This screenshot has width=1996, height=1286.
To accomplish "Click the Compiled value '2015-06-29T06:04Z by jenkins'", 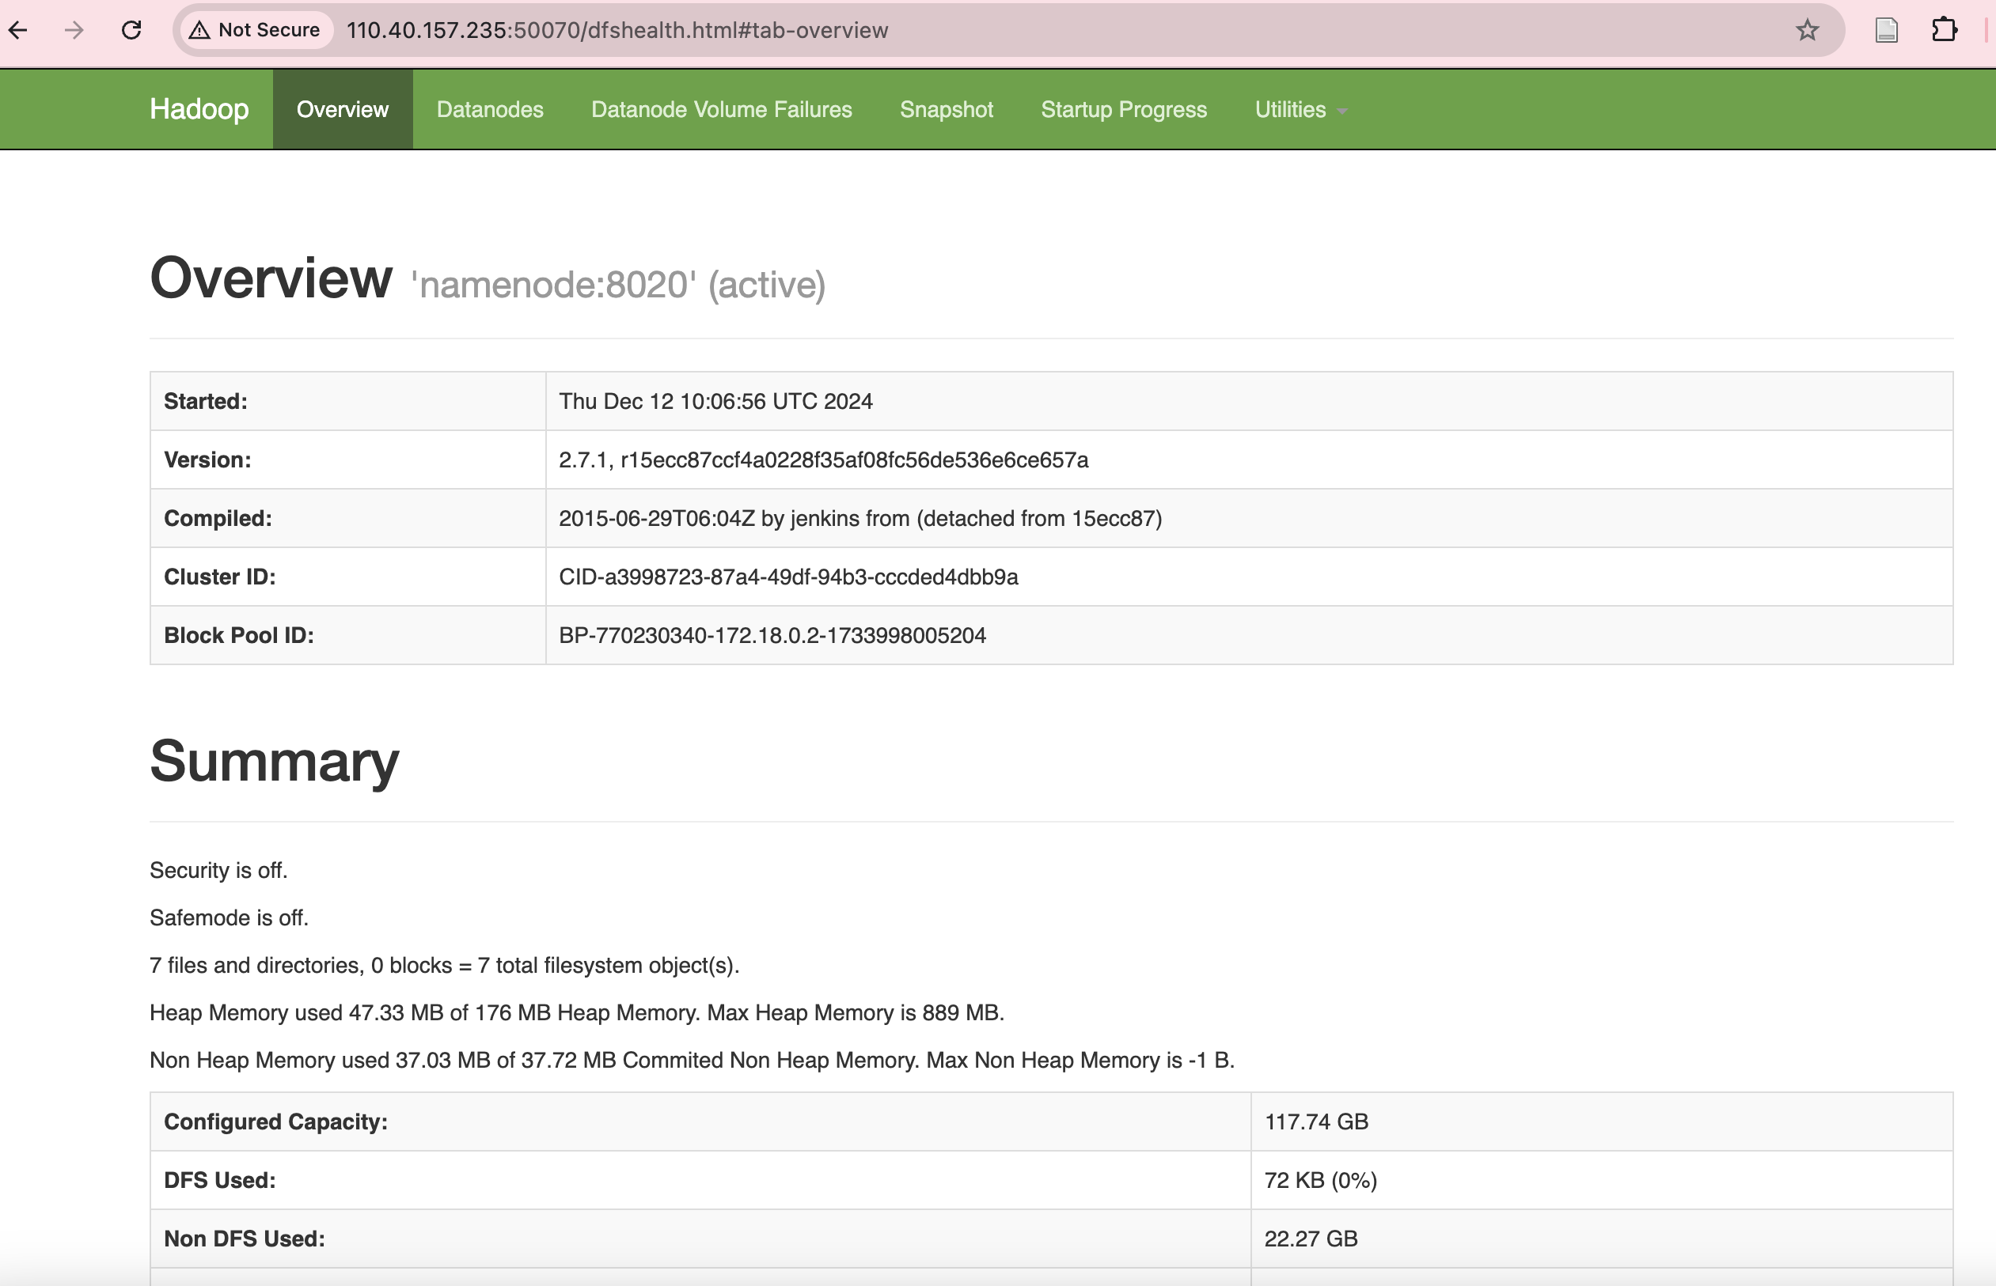I will 859,519.
